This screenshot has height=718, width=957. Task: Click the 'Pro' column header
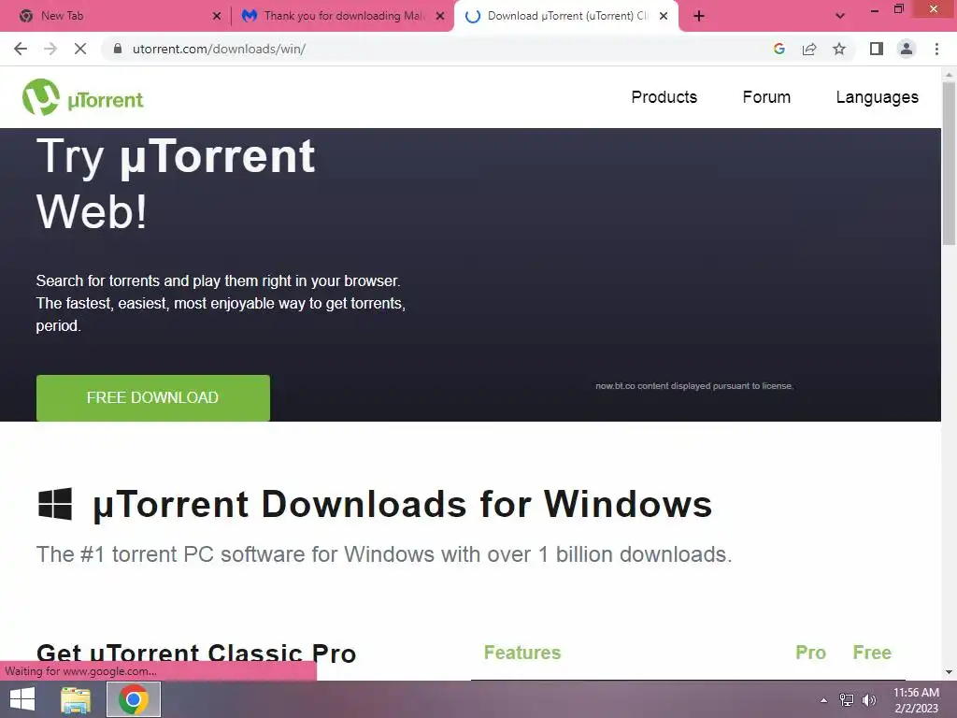pyautogui.click(x=810, y=652)
